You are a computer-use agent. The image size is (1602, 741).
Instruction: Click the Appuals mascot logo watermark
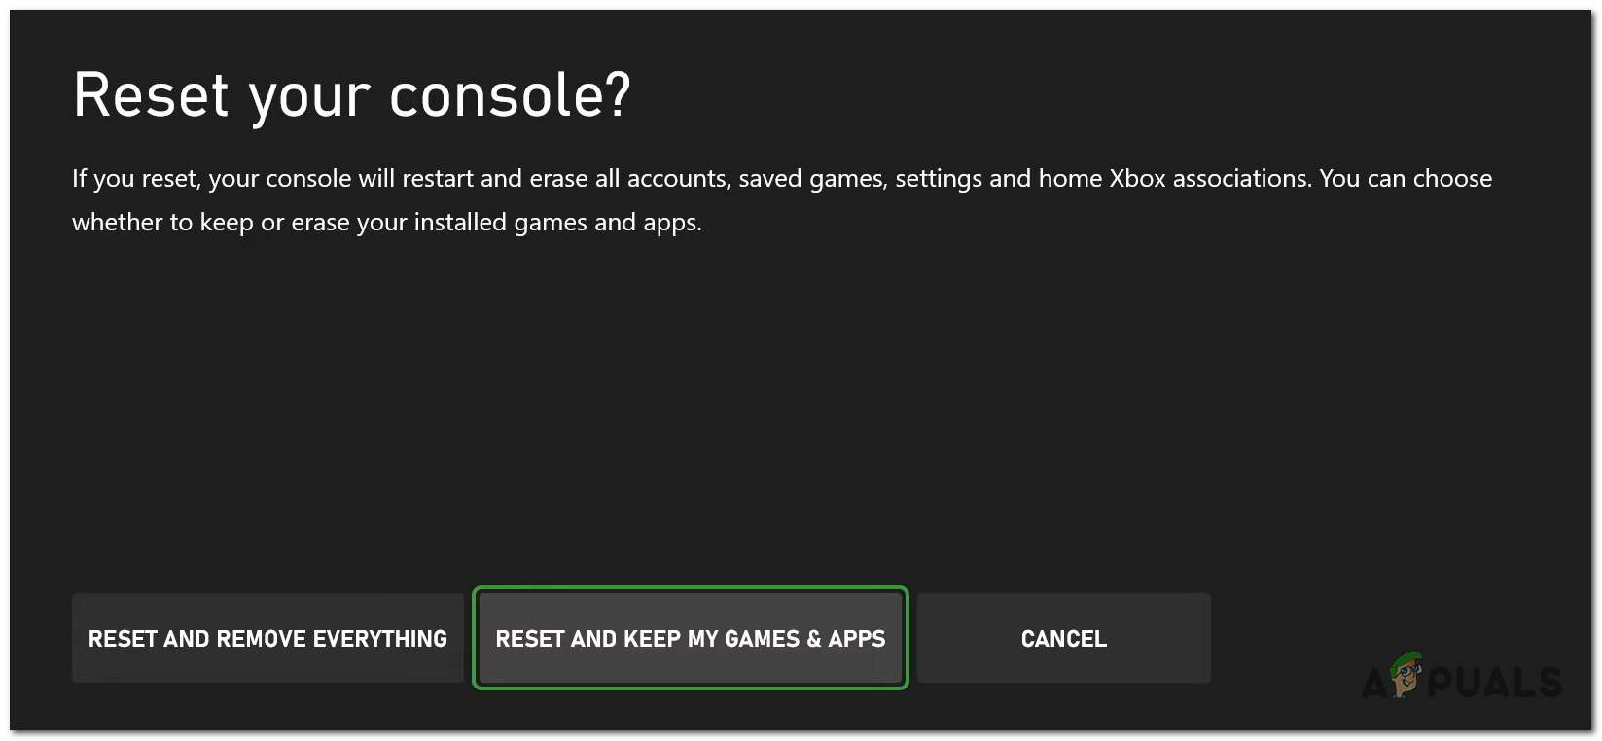(x=1406, y=675)
